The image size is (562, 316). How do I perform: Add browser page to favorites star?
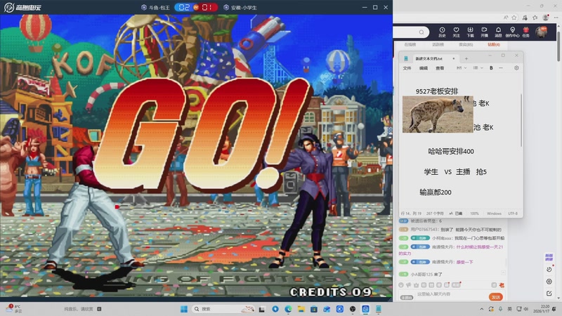pyautogui.click(x=514, y=17)
